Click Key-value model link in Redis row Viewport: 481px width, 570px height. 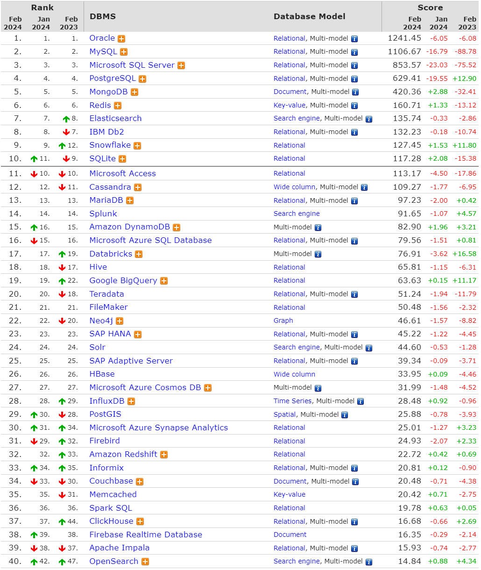click(290, 105)
